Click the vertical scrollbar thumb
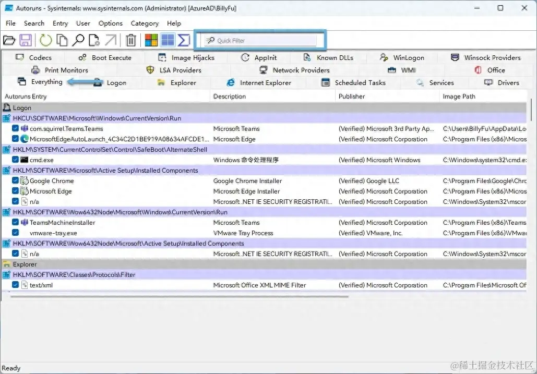 coord(531,109)
